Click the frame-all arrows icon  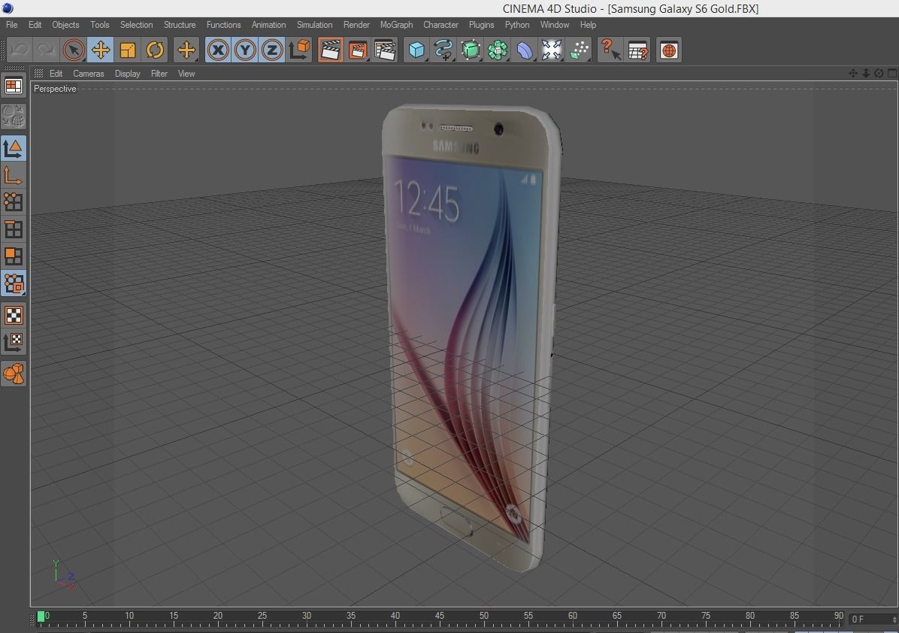(551, 50)
